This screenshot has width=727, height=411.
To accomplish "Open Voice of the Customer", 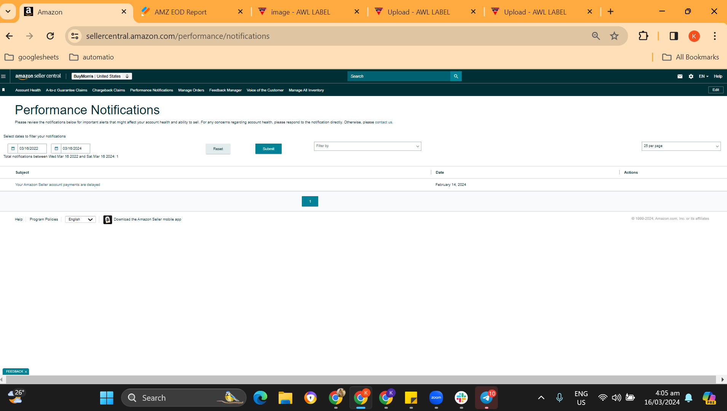I will (x=265, y=90).
